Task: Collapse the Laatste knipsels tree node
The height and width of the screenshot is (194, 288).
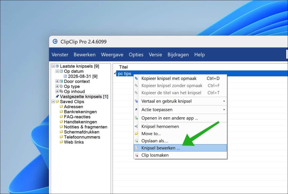Action: 53,66
